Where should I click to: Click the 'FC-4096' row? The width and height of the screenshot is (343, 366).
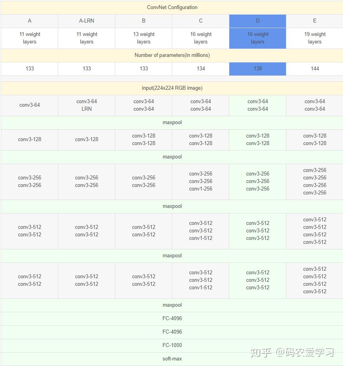click(171, 318)
